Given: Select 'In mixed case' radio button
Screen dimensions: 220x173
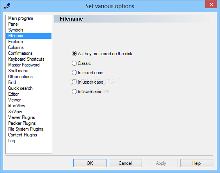Looking at the screenshot, I should (x=87, y=73).
